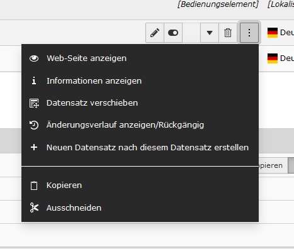The width and height of the screenshot is (294, 249).
Task: Click the eye icon for page view
Action: 34,58
